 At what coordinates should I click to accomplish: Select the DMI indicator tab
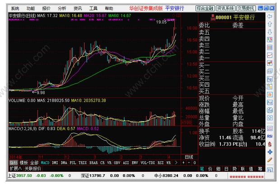[x=55, y=162]
